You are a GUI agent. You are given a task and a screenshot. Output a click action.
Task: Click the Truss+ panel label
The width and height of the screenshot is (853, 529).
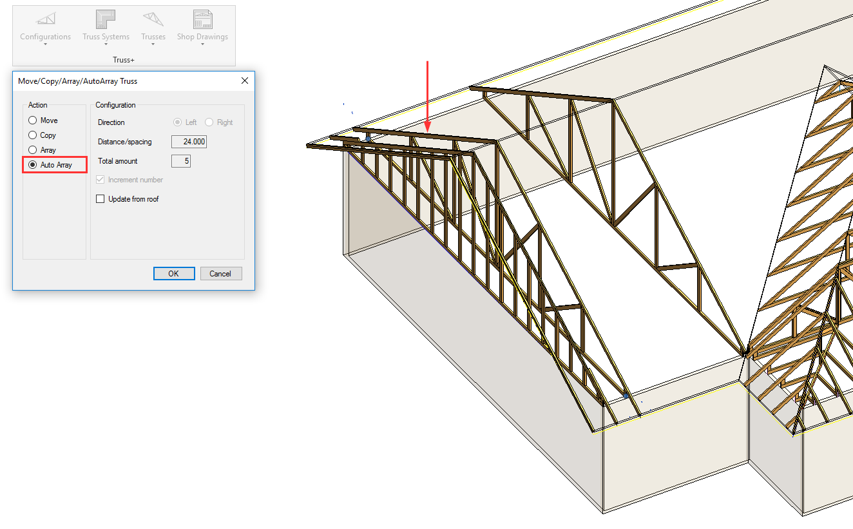124,60
